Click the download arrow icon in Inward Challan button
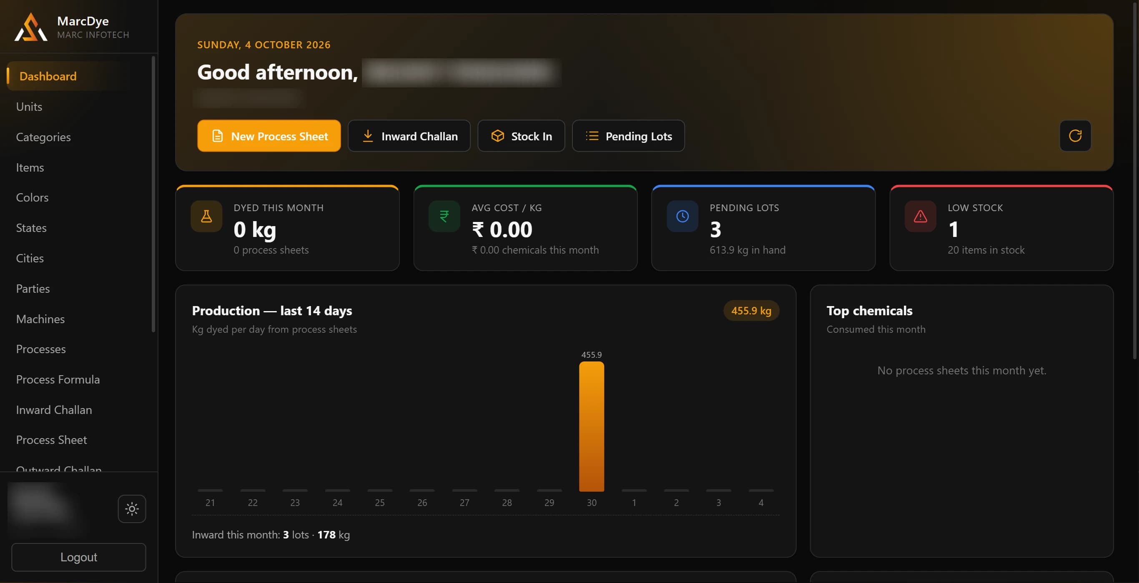Viewport: 1139px width, 583px height. (x=368, y=136)
